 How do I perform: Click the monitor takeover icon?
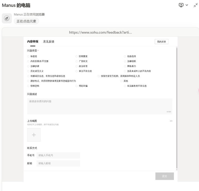pos(181,5)
